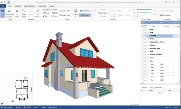Toggle Beam type active checkbox
The height and width of the screenshot is (109, 181).
point(145,58)
